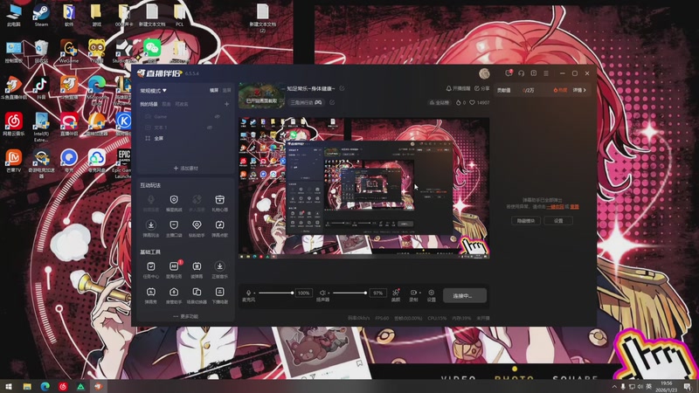Toggle the 开播提醒 bell notification
Viewport: 699px width, 393px height.
pos(458,89)
